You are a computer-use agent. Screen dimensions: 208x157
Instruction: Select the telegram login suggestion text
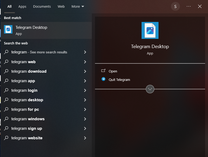point(24,90)
